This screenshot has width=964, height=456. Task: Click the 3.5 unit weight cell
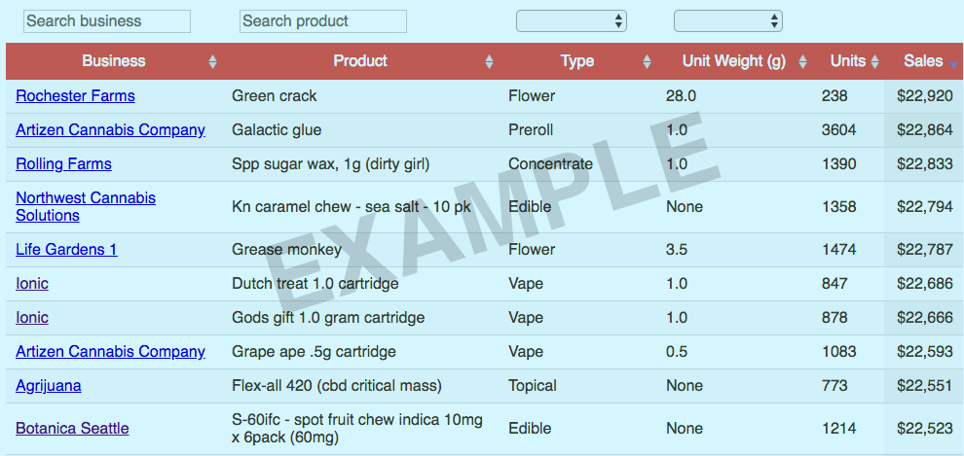[x=677, y=250]
